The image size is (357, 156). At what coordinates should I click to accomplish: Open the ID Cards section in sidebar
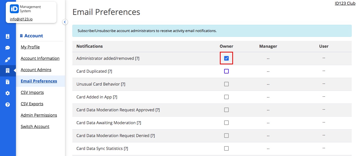tap(8, 36)
